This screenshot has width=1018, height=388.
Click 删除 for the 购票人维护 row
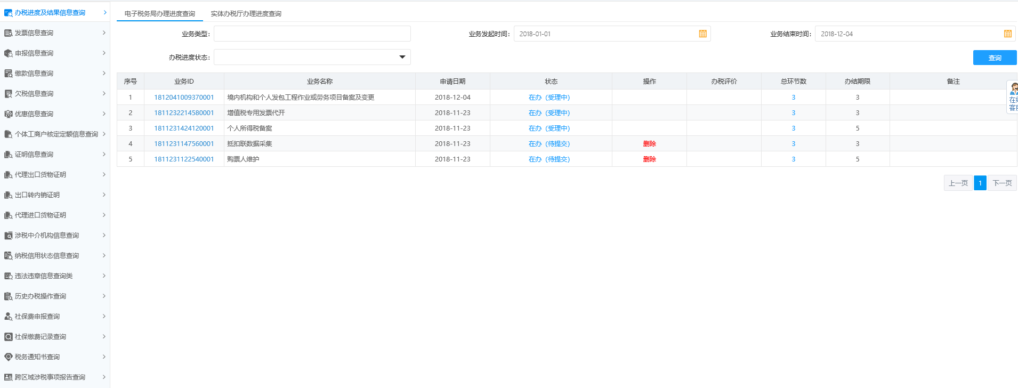[x=649, y=159]
